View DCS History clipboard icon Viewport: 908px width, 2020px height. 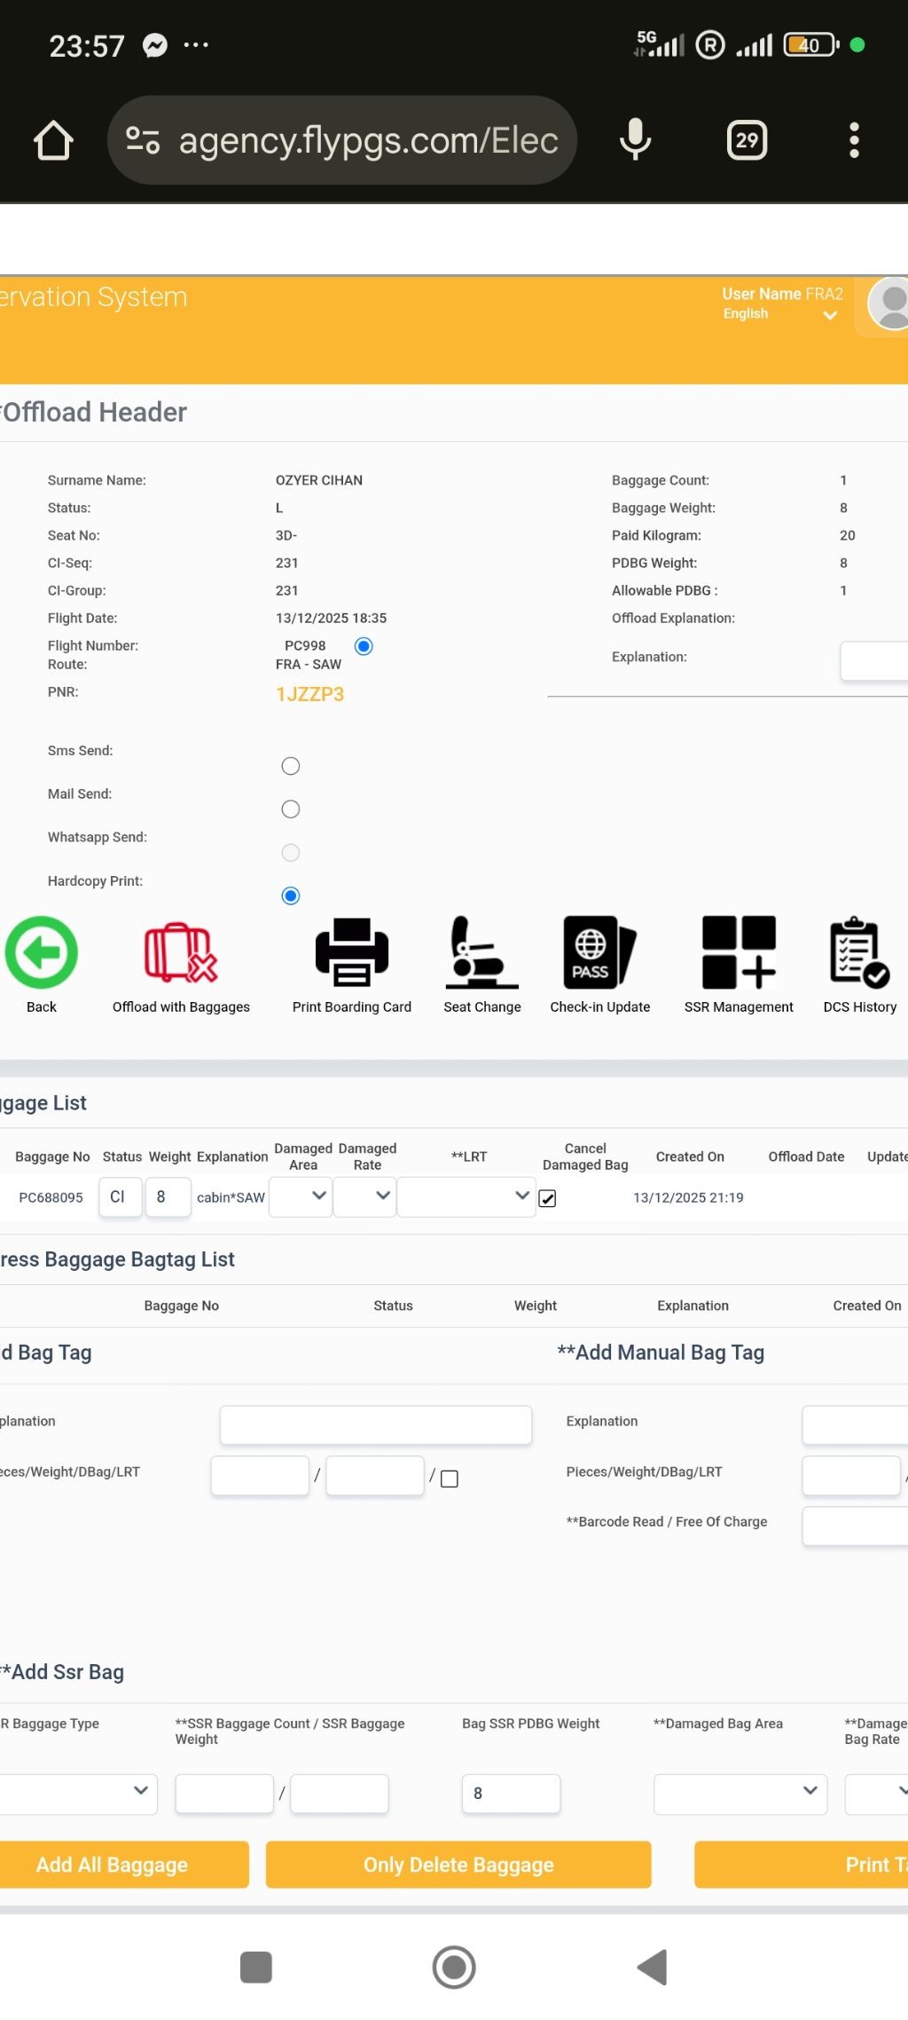pos(859,952)
